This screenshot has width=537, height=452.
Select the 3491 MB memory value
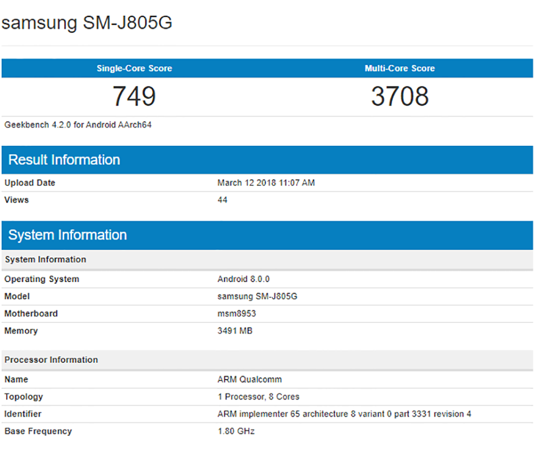(x=235, y=331)
